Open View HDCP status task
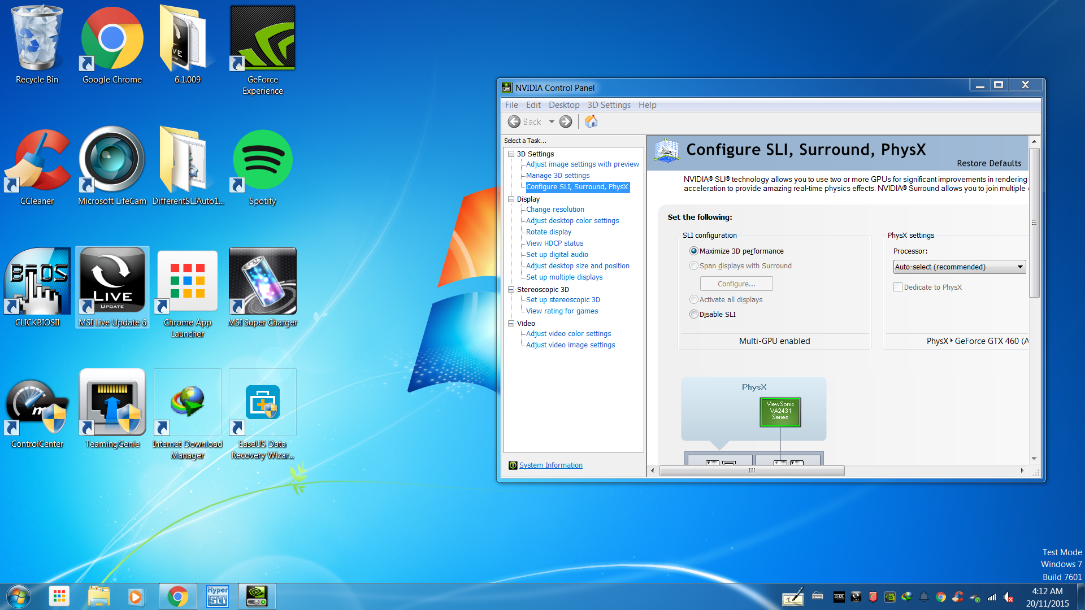Image resolution: width=1085 pixels, height=610 pixels. tap(554, 243)
